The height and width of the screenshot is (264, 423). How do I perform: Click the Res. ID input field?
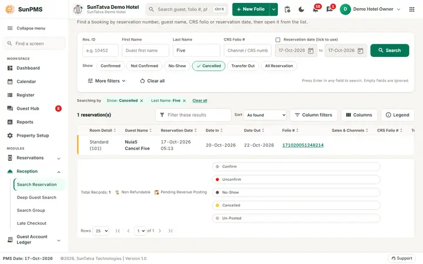100,50
